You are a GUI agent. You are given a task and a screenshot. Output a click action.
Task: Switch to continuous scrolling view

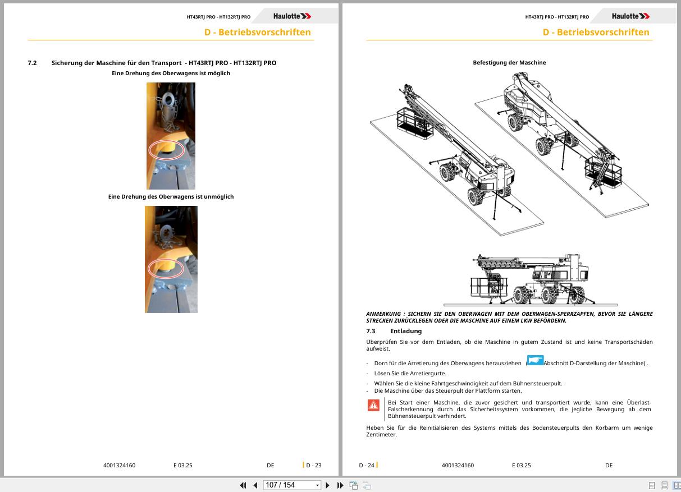coord(664,485)
